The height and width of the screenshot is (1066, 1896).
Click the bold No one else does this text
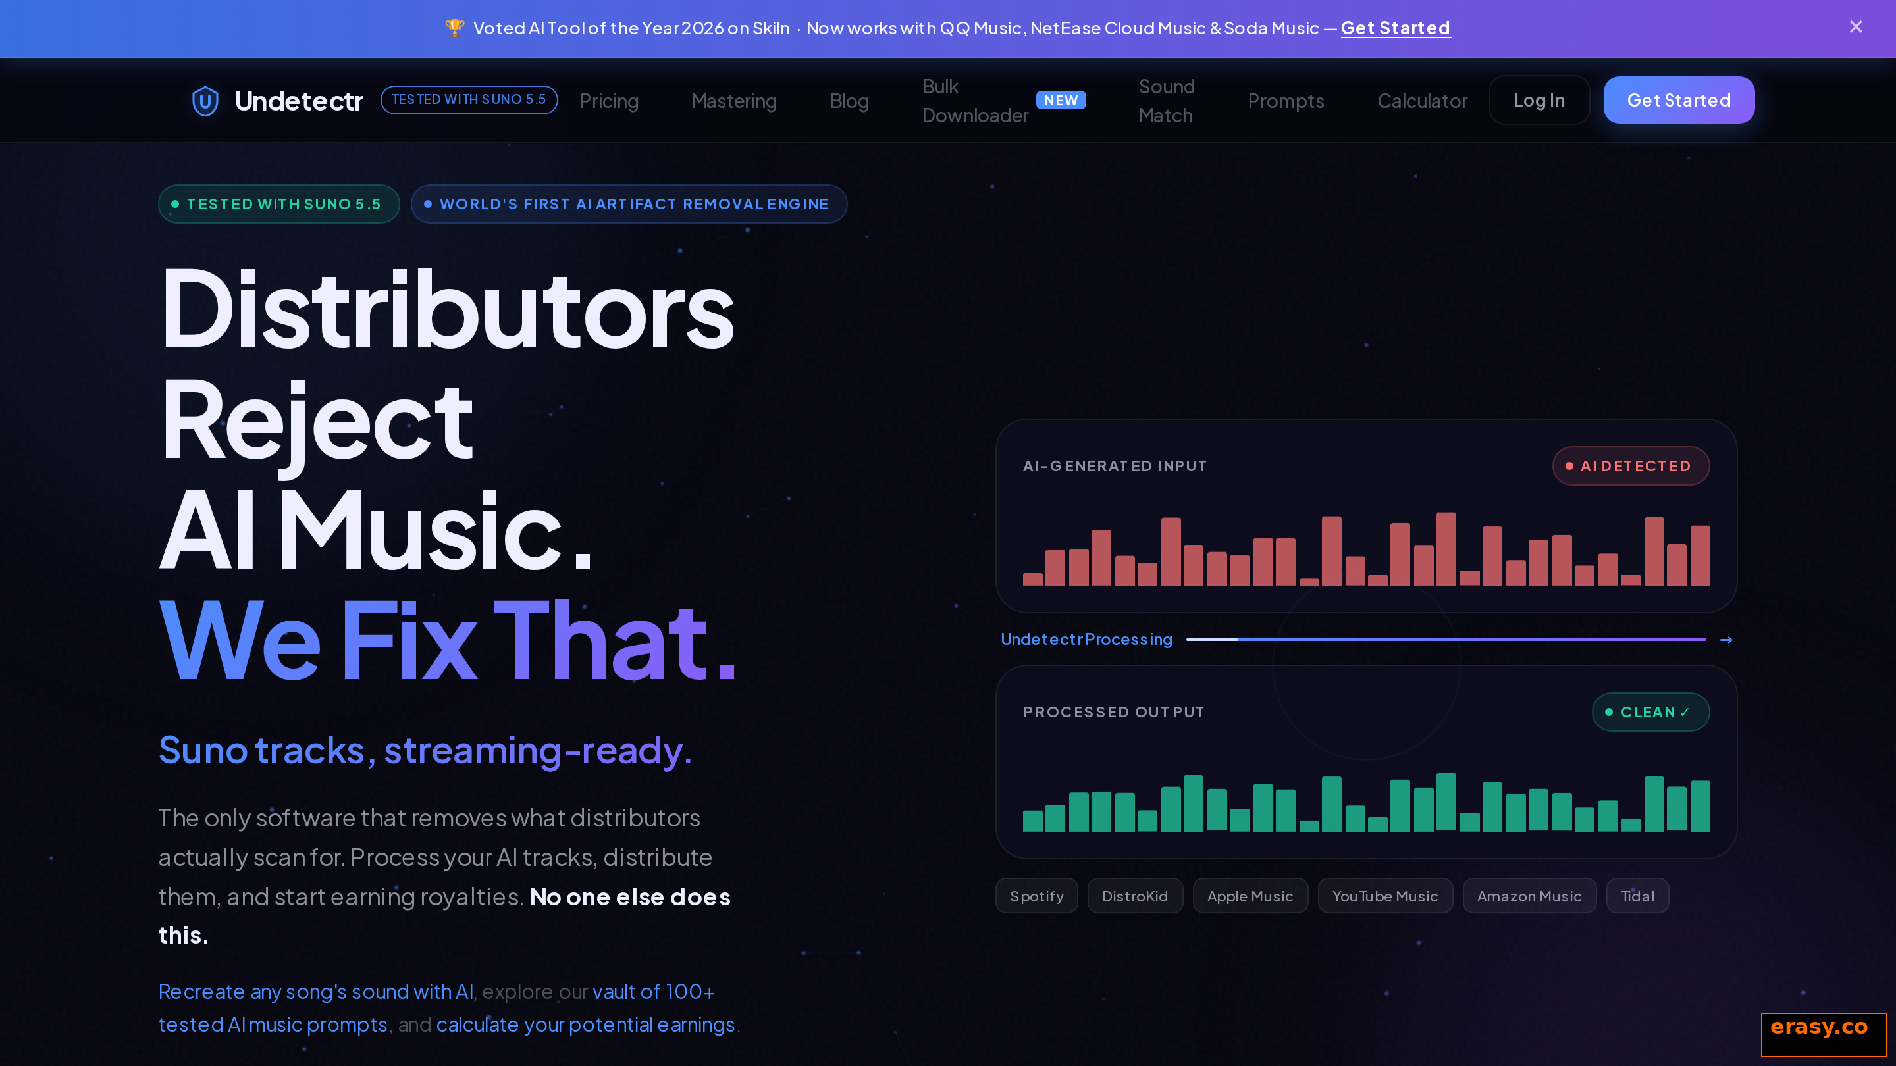(x=444, y=916)
